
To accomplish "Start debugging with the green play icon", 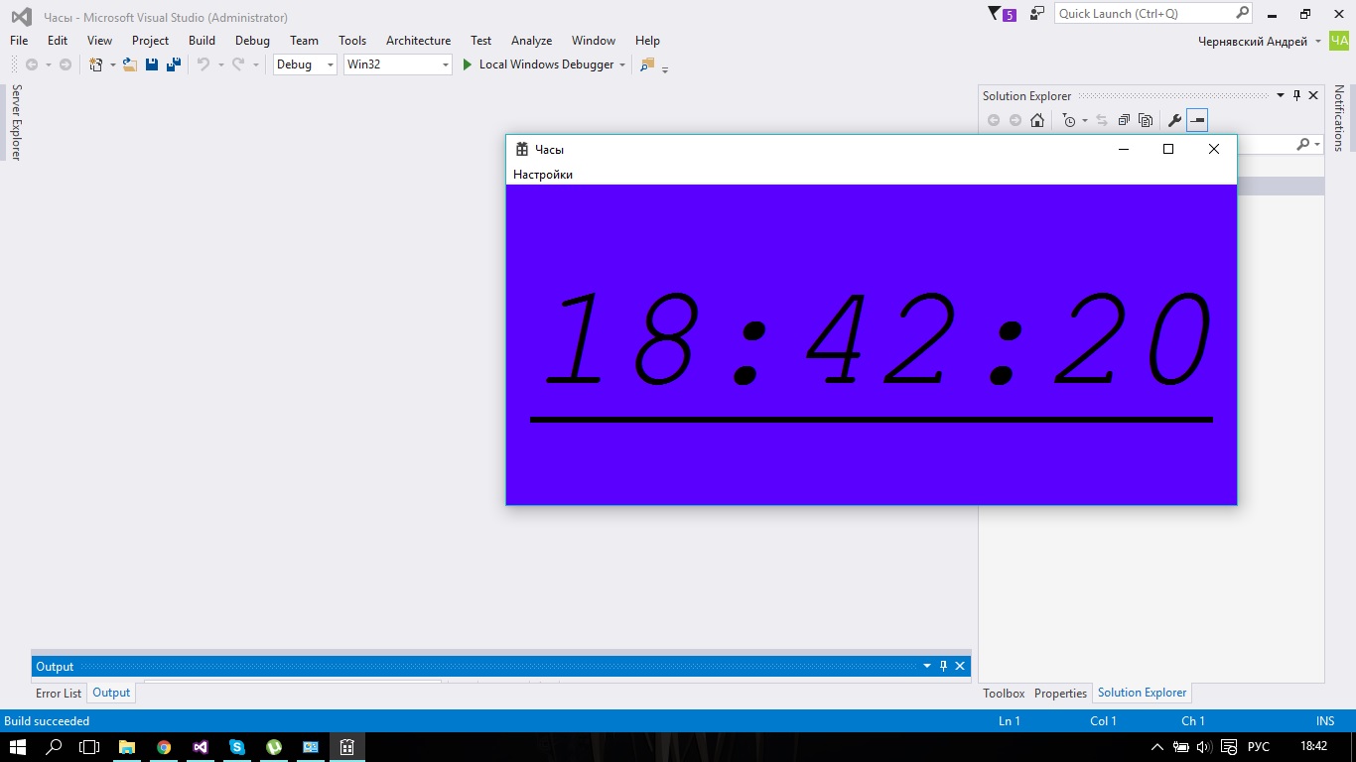I will (x=468, y=64).
